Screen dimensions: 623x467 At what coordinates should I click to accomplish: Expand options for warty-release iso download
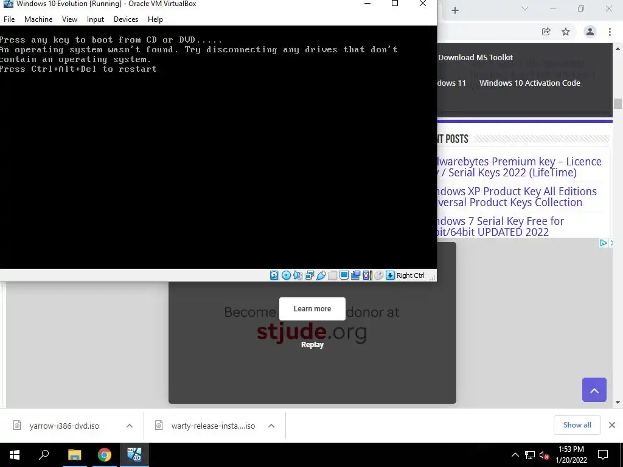coord(271,426)
